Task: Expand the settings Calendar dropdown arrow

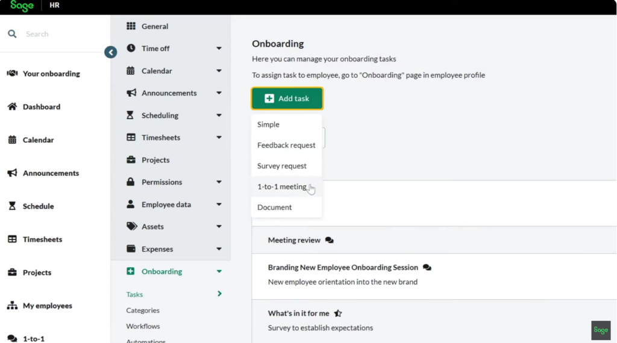Action: click(x=219, y=71)
